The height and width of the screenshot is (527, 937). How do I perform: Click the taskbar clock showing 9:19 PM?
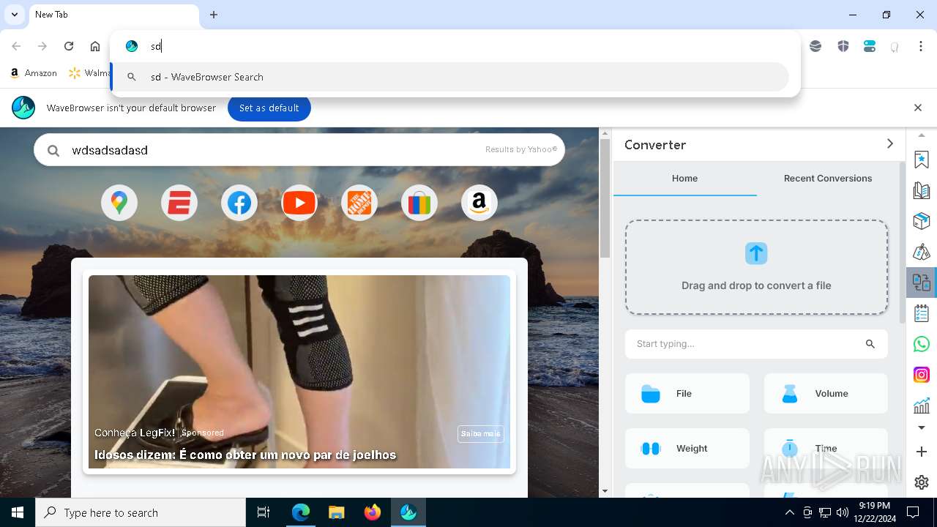point(874,512)
